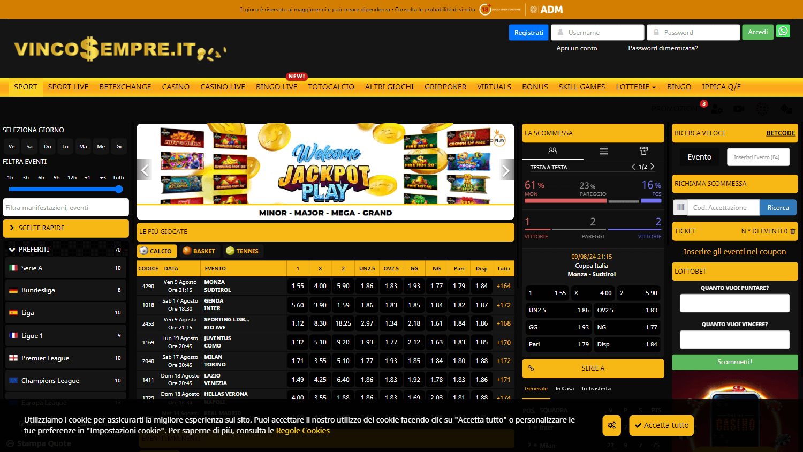Filter events to 12h label
This screenshot has height=452, width=803.
[72, 177]
